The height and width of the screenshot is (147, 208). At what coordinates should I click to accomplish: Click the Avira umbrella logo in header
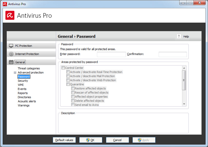(10, 15)
